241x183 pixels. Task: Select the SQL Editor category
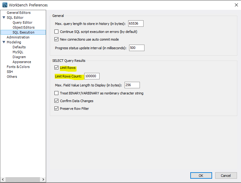point(15,18)
